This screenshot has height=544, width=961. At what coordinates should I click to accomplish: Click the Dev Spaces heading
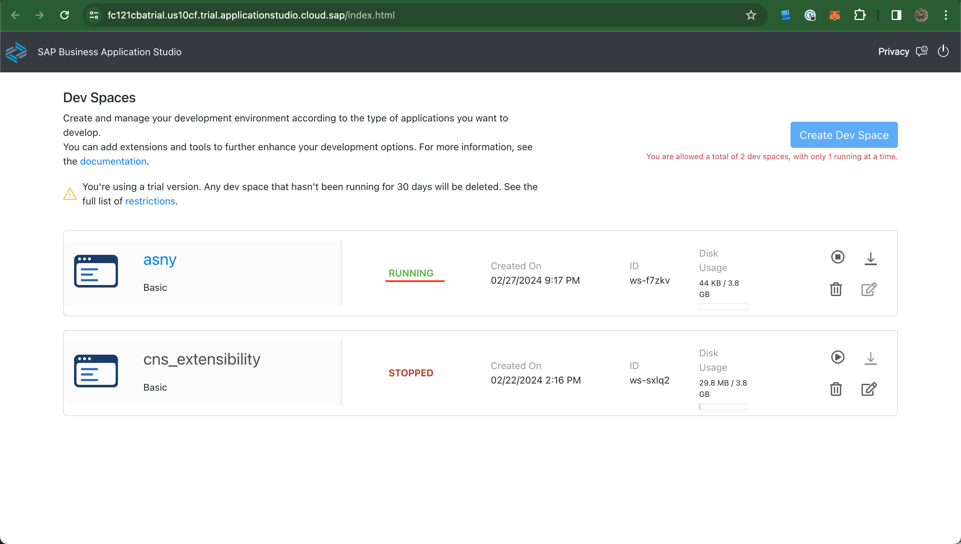point(99,98)
